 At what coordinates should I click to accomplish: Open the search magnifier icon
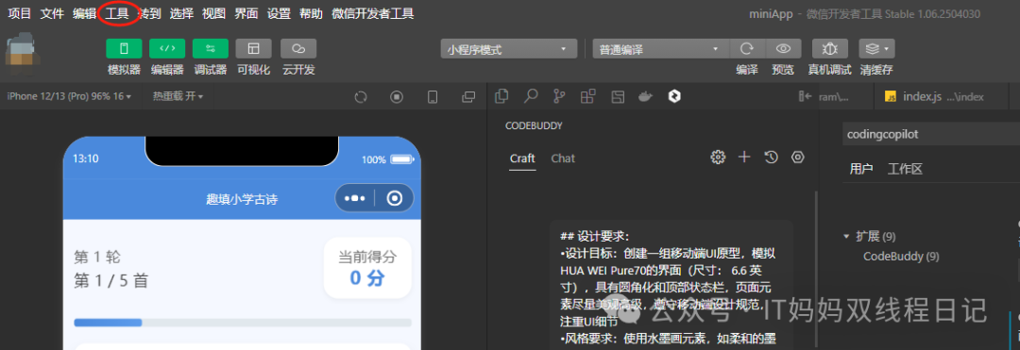tap(532, 96)
